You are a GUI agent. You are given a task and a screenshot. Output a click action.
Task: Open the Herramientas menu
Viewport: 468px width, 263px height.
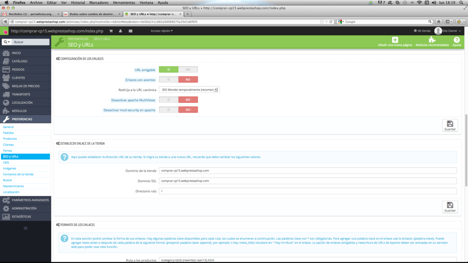124,3
